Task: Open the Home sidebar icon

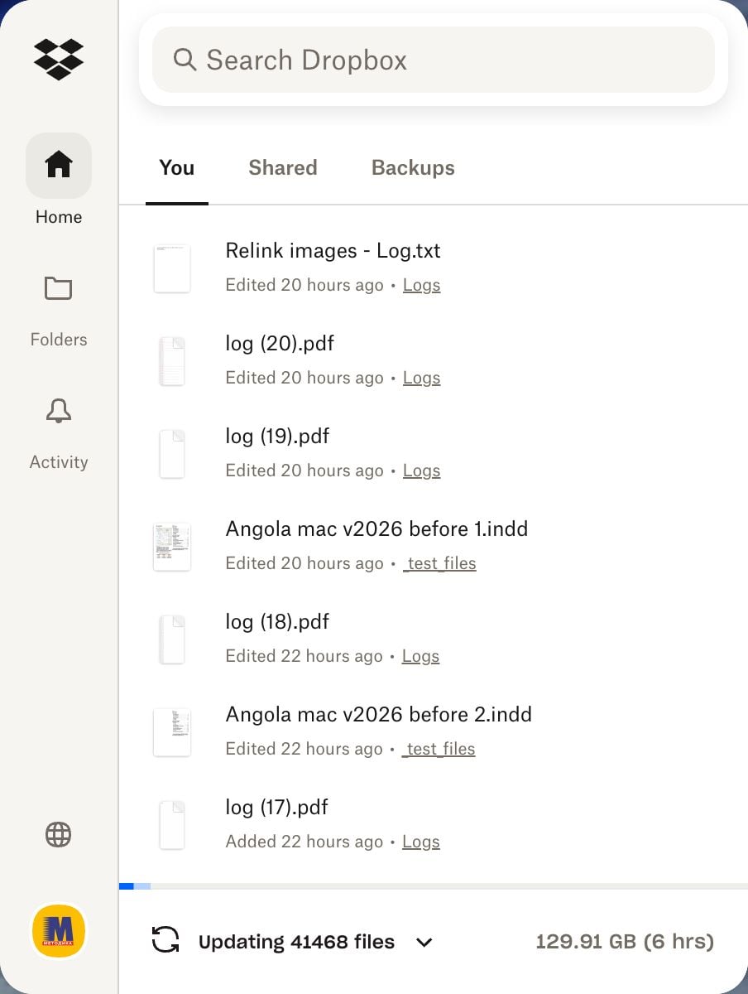Action: coord(59,165)
